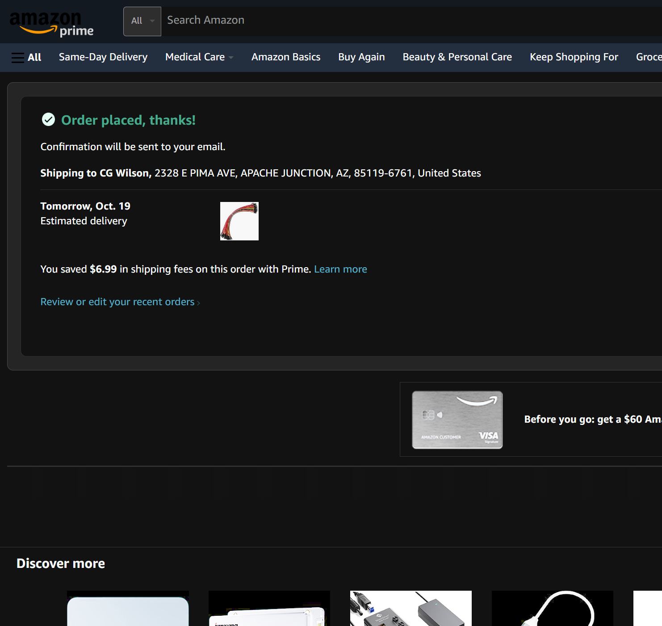Screen dimensions: 662x626
Task: Click the Amazon Visa card image
Action: (457, 420)
